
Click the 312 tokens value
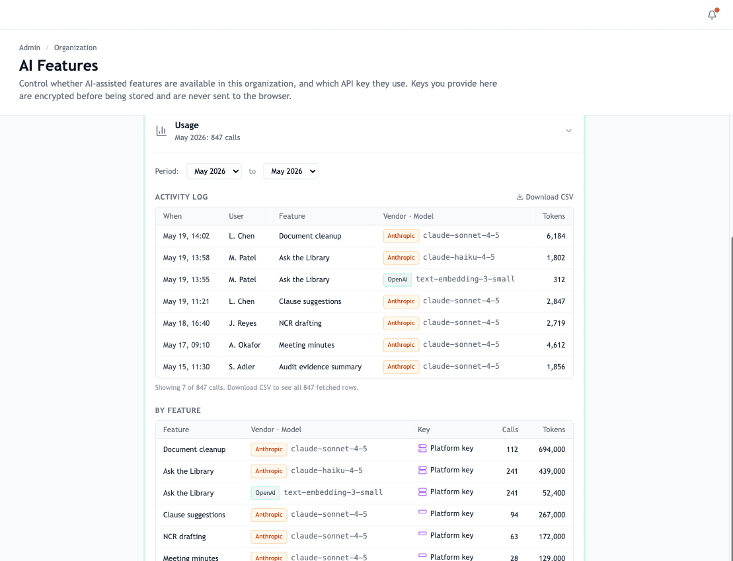coord(559,280)
